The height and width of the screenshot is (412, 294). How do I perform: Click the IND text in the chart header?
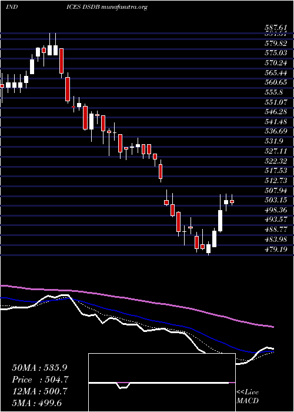point(12,7)
